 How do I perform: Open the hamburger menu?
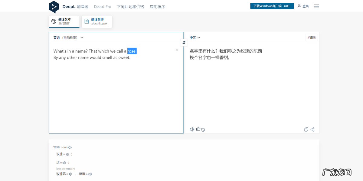coord(316,6)
